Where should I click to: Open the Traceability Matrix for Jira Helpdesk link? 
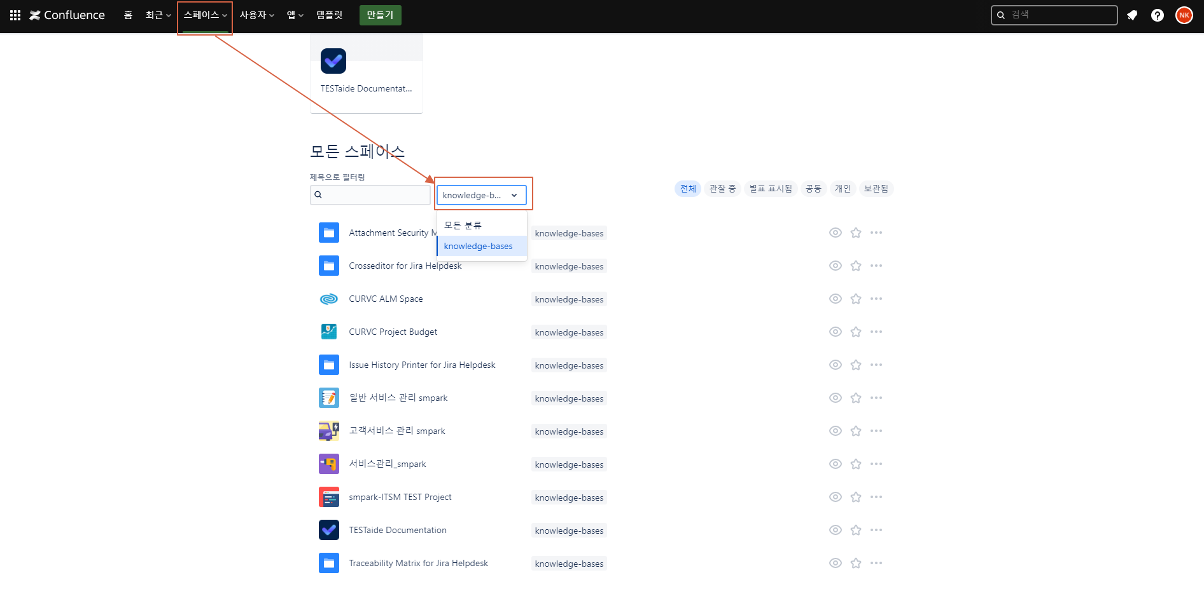click(419, 563)
